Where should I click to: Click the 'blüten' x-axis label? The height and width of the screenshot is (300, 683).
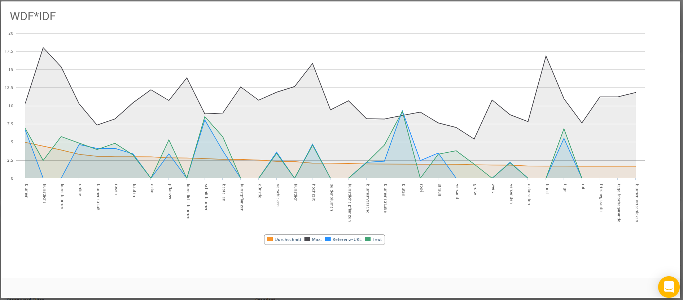click(x=403, y=190)
